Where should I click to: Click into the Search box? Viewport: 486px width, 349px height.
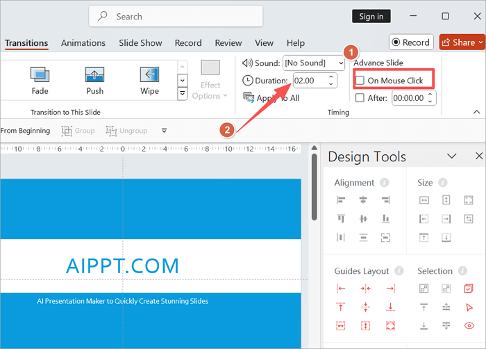coord(176,16)
